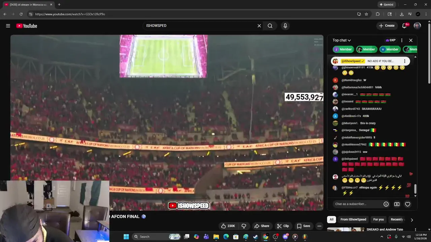
Task: Send a heart reaction in chat
Action: click(408, 204)
